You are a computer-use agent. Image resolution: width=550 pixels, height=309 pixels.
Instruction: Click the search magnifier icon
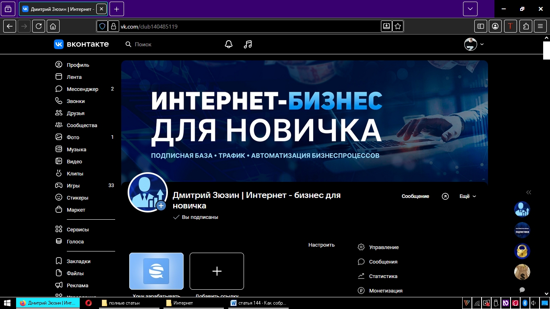128,44
